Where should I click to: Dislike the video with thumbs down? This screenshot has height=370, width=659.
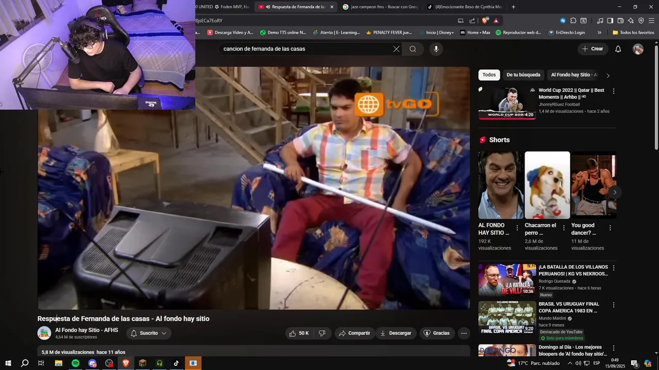322,333
